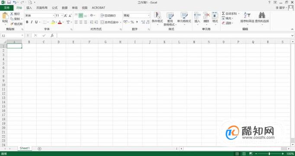Click the accounting currency format icon

coord(125,22)
